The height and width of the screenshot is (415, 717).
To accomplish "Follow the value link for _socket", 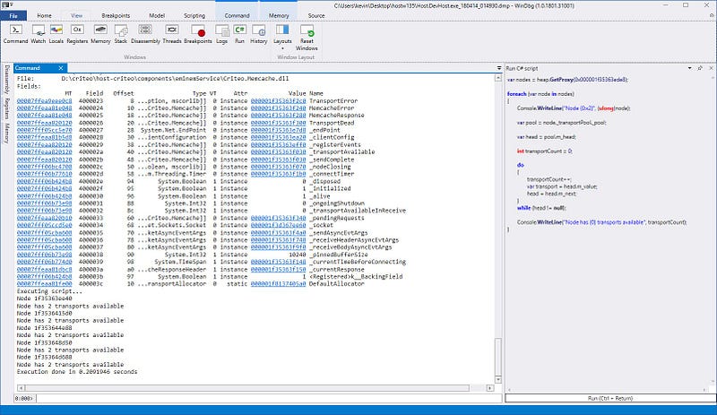I will [278, 225].
